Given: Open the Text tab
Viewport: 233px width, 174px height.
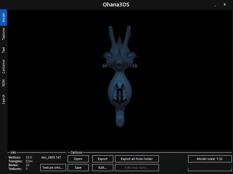Looking at the screenshot, I should [4, 50].
